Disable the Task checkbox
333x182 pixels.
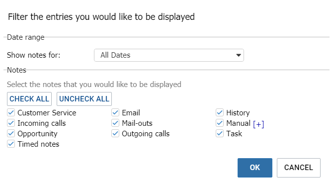coord(220,133)
